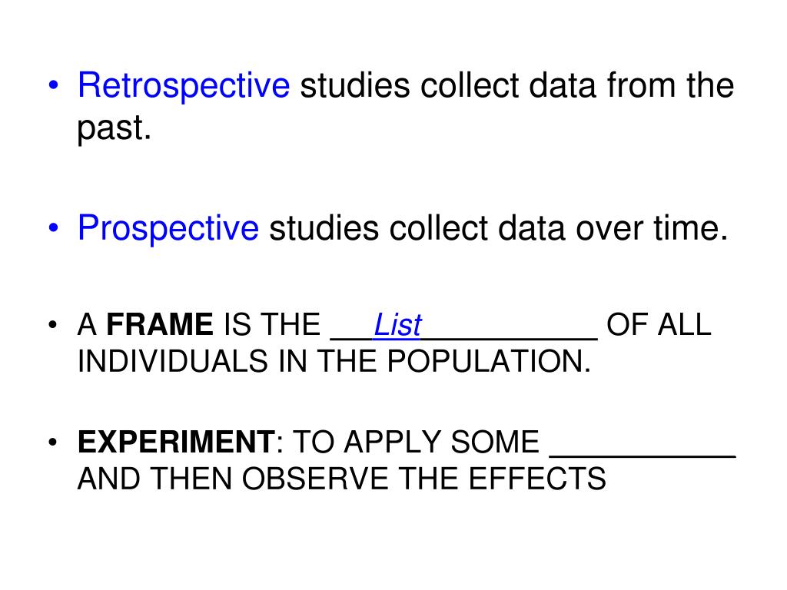Click the bullet before EXPERIMENT
This screenshot has height=590, width=787.
click(x=53, y=443)
